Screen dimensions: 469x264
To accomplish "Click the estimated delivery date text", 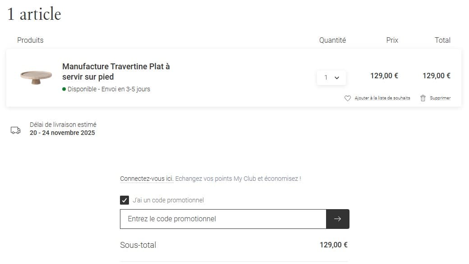I will 62,133.
